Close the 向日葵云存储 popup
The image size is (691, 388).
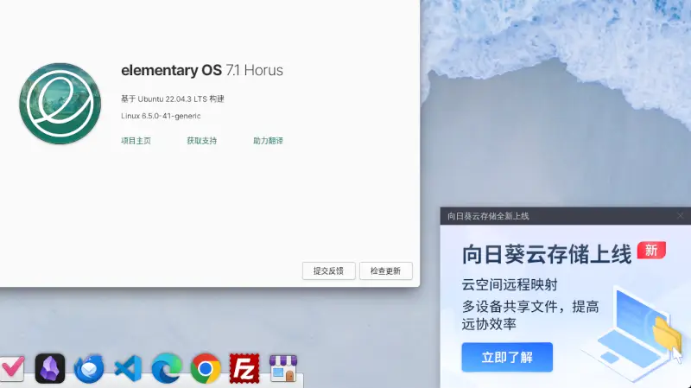tap(681, 216)
